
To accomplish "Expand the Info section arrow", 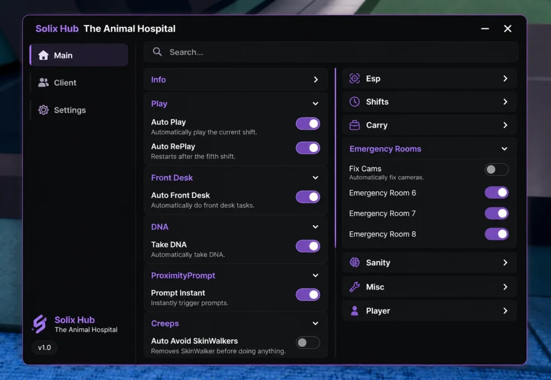I will (x=315, y=80).
